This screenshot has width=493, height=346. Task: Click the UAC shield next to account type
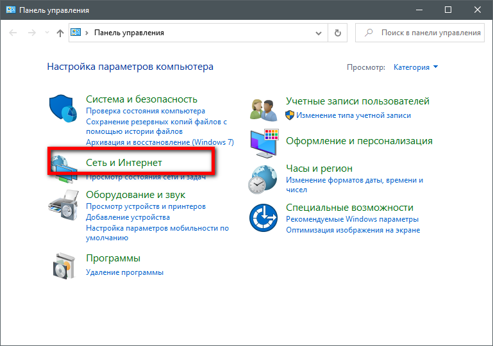pyautogui.click(x=290, y=115)
